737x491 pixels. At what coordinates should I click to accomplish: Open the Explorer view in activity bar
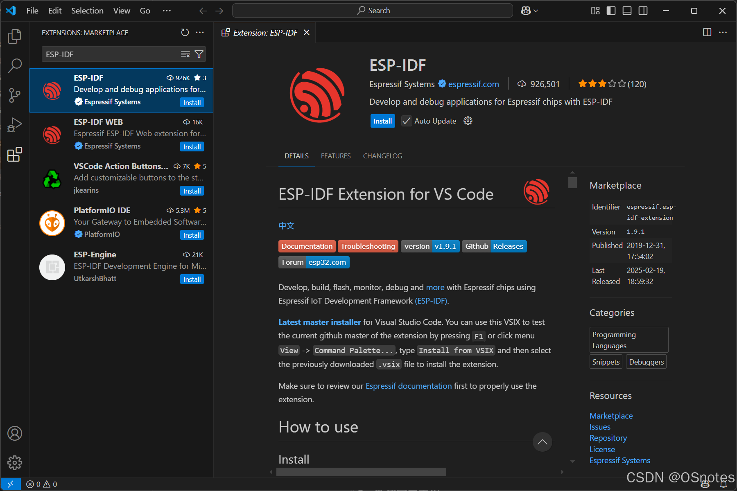tap(15, 36)
